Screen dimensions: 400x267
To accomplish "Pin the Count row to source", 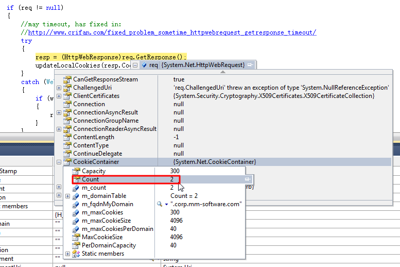I will tap(248, 179).
